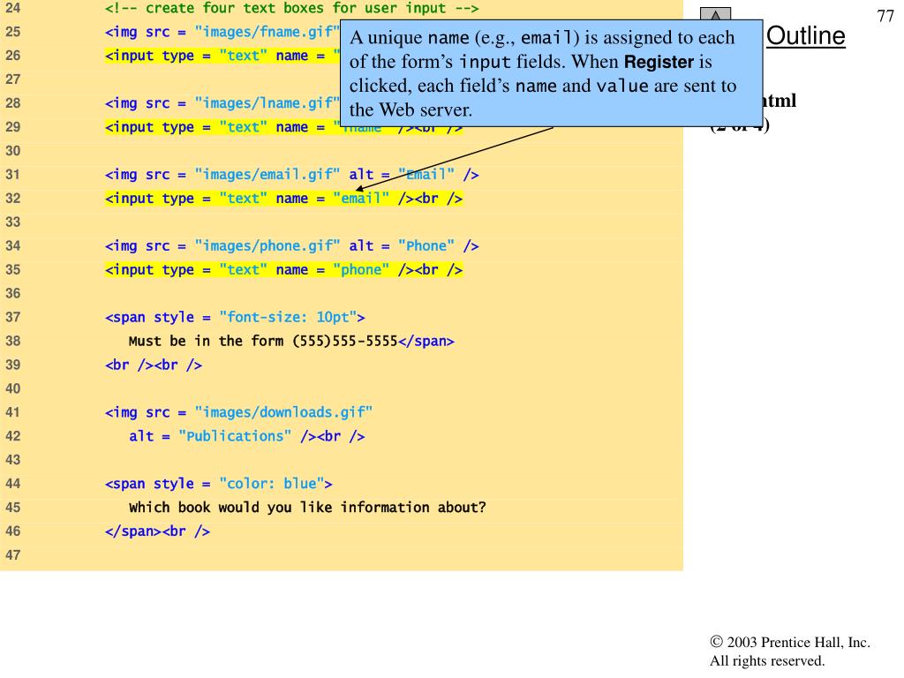
Task: Click line number 30
Action: pos(12,151)
